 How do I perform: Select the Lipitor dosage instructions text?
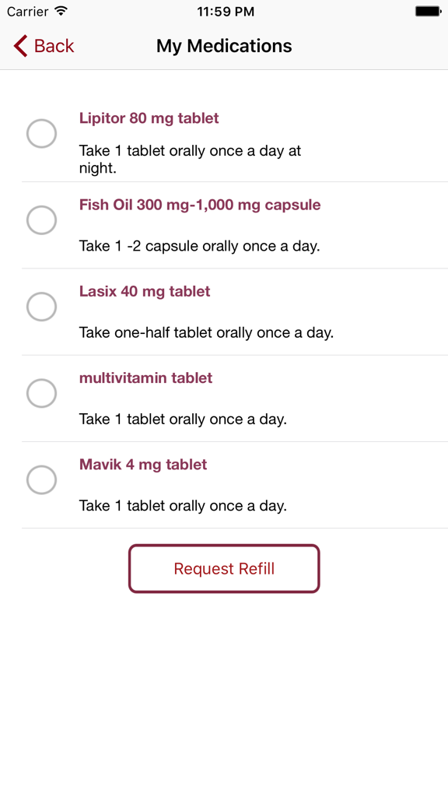[x=188, y=159]
